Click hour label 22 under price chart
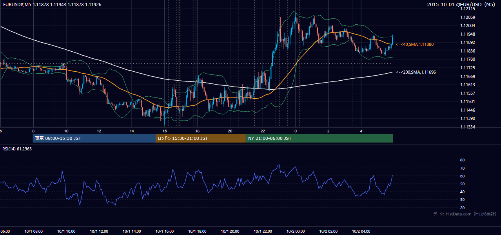501x235 pixels. pyautogui.click(x=263, y=131)
